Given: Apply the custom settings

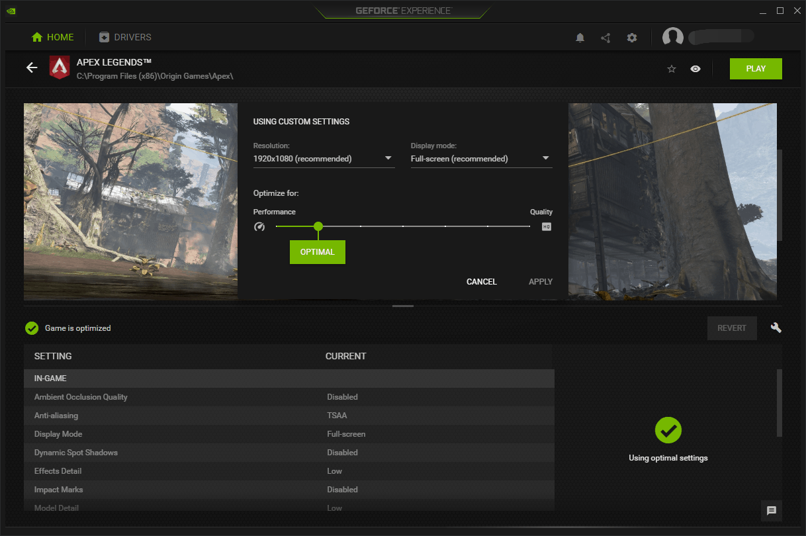Looking at the screenshot, I should [541, 282].
